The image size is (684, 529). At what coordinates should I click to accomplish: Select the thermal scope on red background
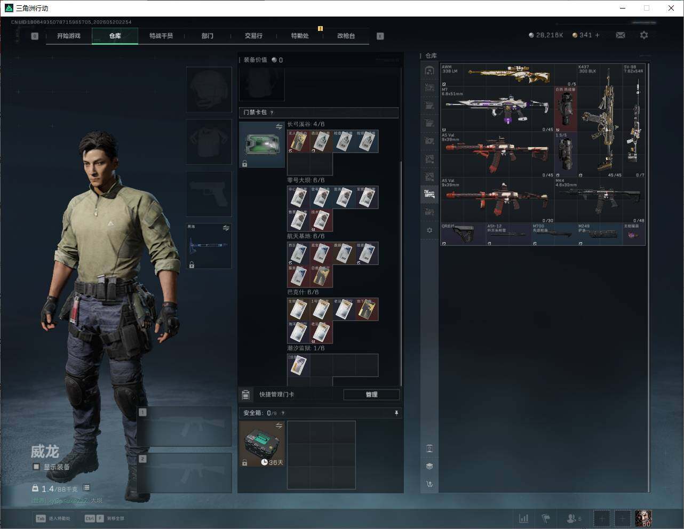tap(566, 109)
